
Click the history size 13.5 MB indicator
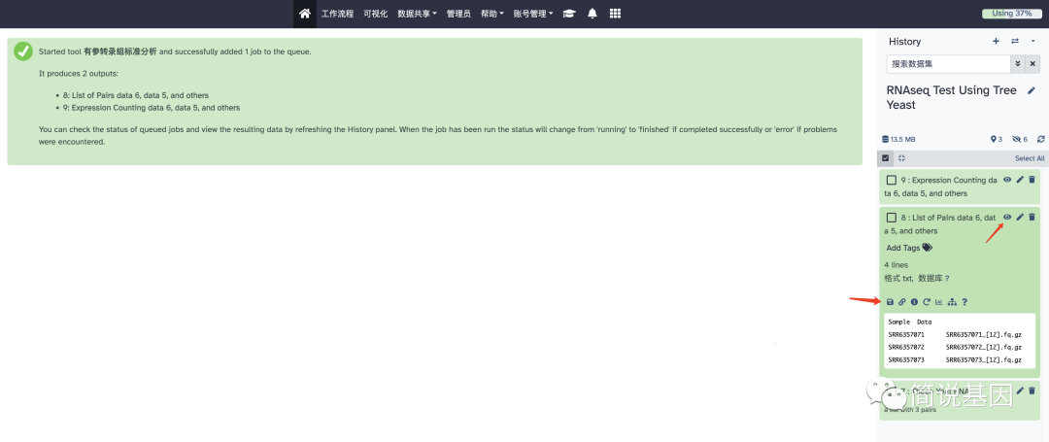click(x=898, y=139)
